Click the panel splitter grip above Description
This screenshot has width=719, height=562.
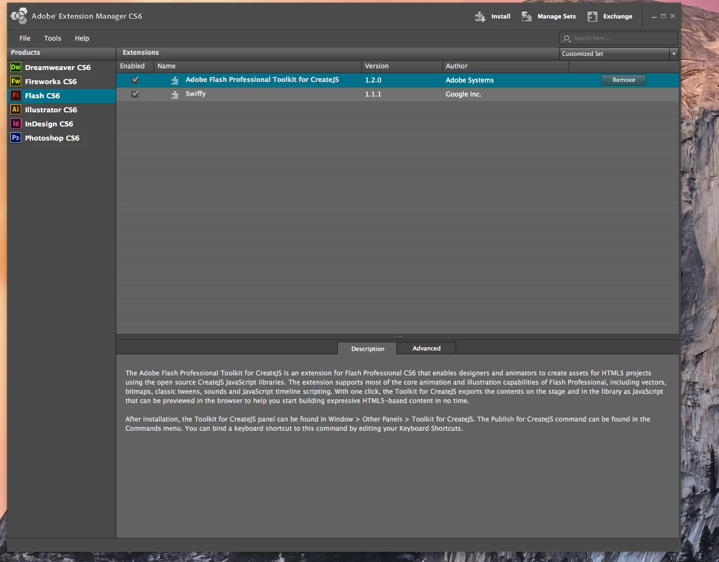pos(398,336)
